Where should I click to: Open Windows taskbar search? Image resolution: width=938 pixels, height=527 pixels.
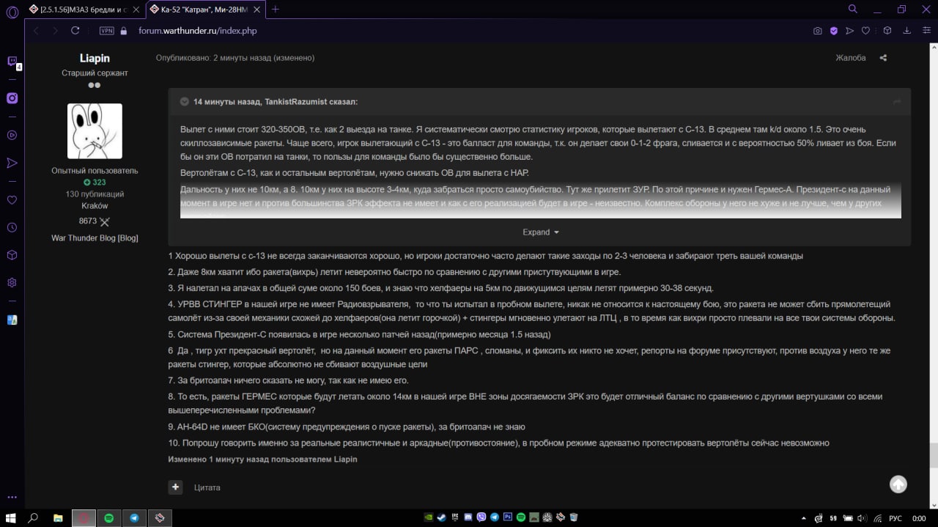(x=33, y=517)
